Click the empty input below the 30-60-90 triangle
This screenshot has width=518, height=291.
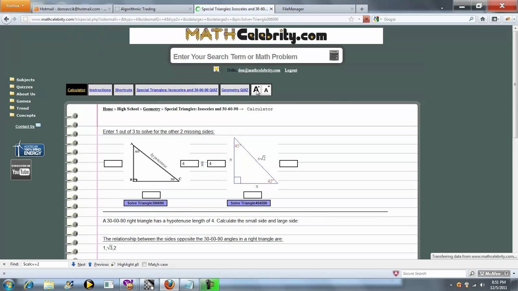tap(151, 195)
